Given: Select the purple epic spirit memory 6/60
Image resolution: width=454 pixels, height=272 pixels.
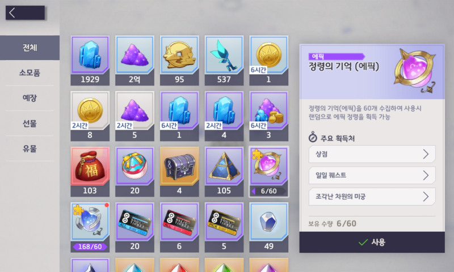Looking at the screenshot, I should [268, 172].
